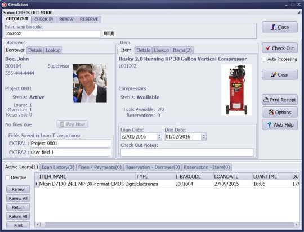Click the LOANDATE column header

pos(233,176)
